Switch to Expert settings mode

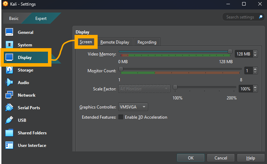coord(41,18)
